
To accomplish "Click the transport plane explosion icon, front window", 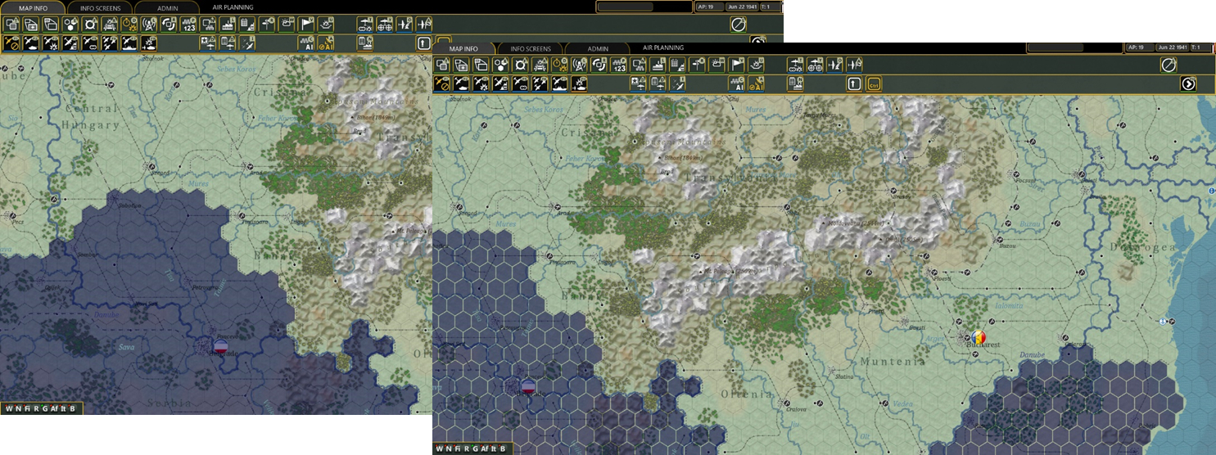I will point(794,65).
